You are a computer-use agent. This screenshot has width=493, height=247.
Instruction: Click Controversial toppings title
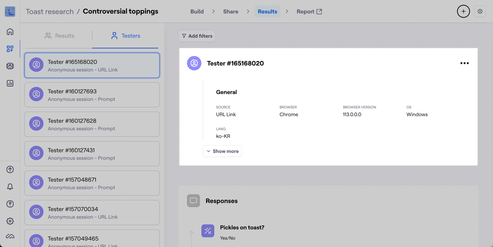[120, 11]
